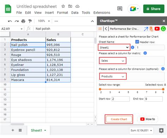Open the ChartExpo hamburger menu

click(100, 29)
